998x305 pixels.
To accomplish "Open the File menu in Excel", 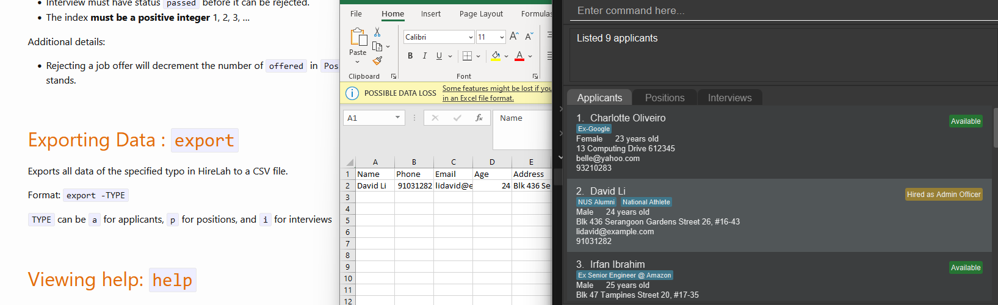I will click(x=356, y=13).
